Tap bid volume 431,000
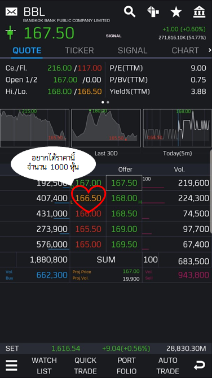 [x=52, y=214]
